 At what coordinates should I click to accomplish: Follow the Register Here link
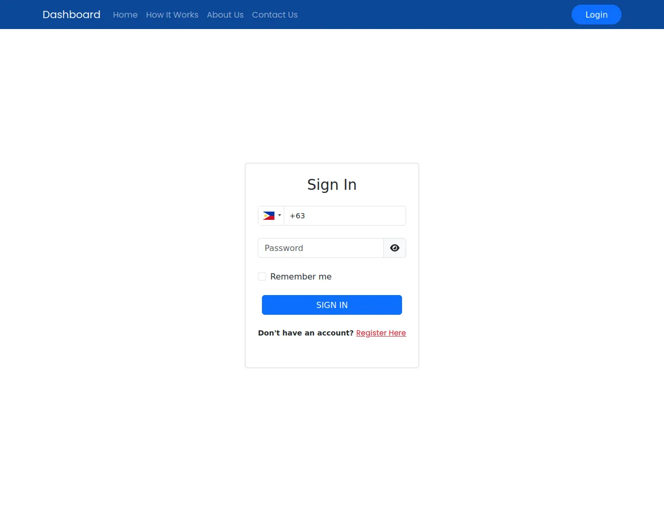pos(381,333)
